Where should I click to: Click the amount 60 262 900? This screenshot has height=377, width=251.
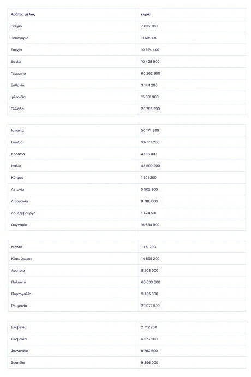pos(151,73)
